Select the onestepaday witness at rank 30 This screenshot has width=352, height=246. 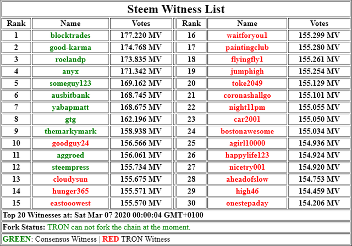click(247, 203)
